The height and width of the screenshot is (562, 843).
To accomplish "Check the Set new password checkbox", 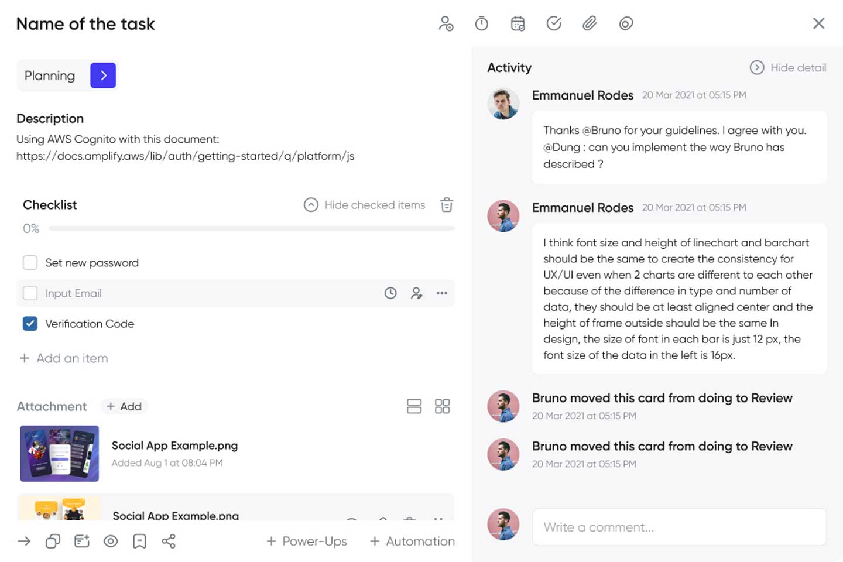I will point(30,262).
